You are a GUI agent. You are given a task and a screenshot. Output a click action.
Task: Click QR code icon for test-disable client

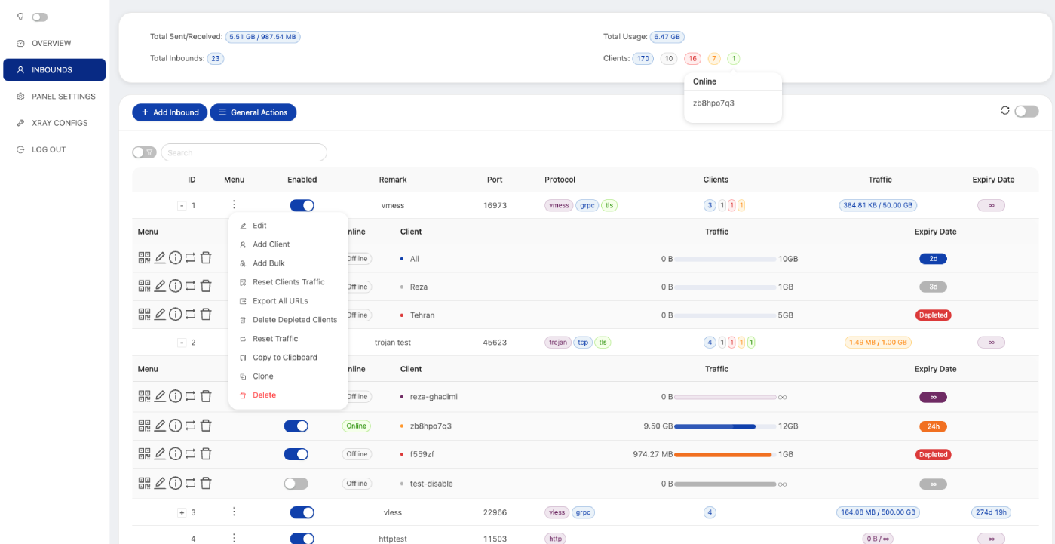coord(145,483)
